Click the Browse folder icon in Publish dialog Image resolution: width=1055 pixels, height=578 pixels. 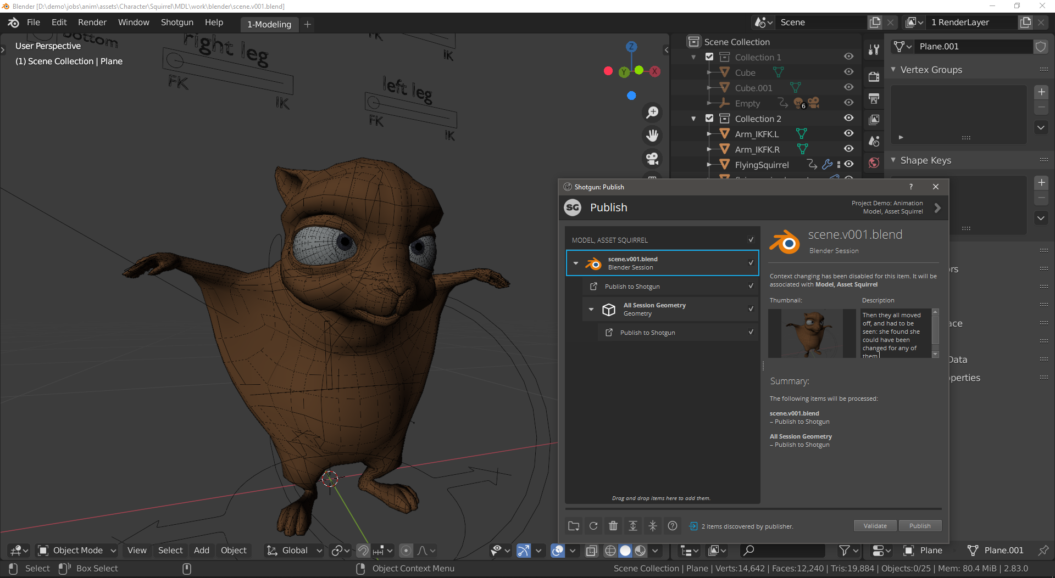574,526
